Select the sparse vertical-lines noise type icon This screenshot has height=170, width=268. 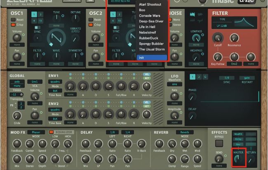[x=193, y=20]
